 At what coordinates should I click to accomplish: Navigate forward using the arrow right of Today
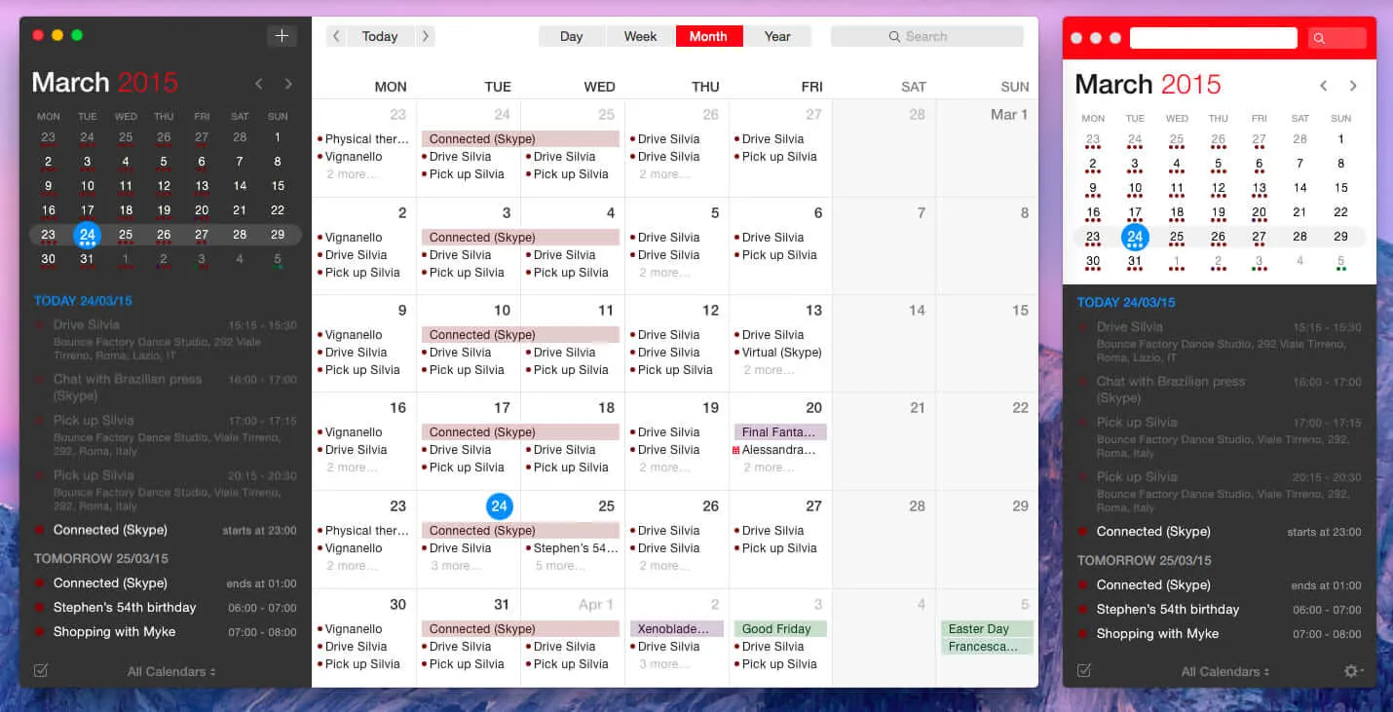pos(425,35)
